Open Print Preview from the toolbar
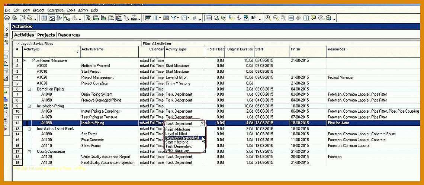 click(x=15, y=18)
